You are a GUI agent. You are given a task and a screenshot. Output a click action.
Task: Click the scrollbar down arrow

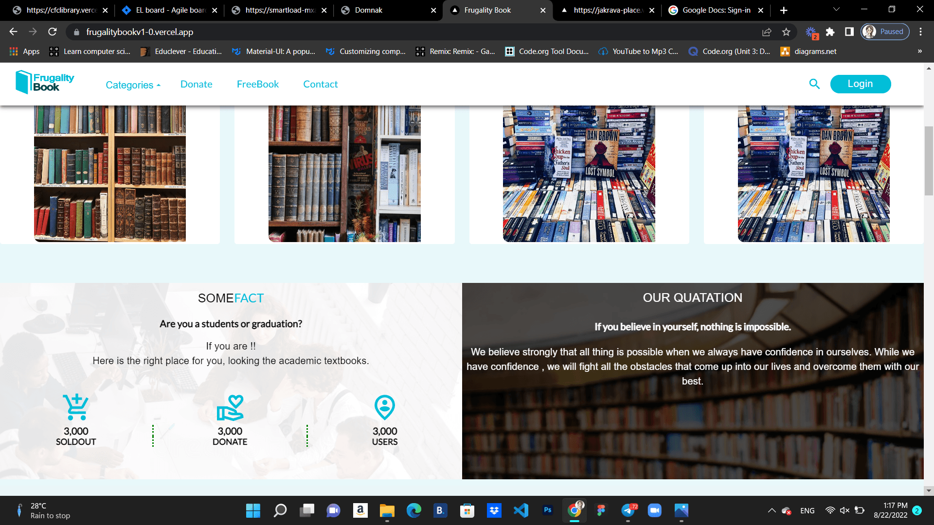929,490
